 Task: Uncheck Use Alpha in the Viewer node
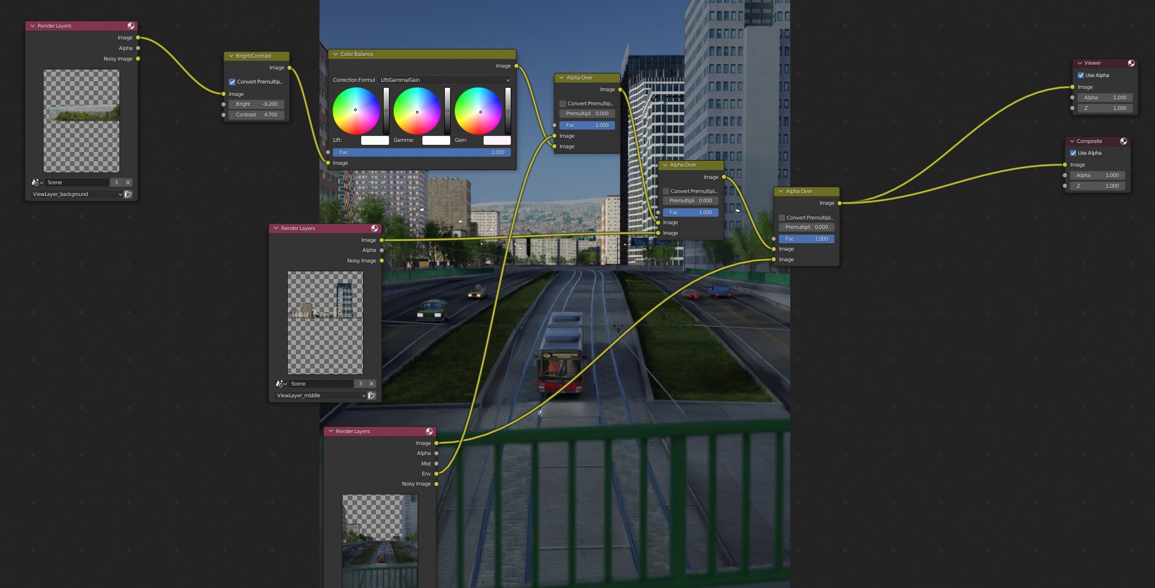click(x=1081, y=75)
